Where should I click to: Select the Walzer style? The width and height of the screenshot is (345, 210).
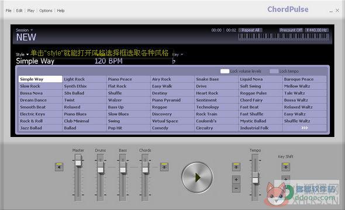point(128,100)
